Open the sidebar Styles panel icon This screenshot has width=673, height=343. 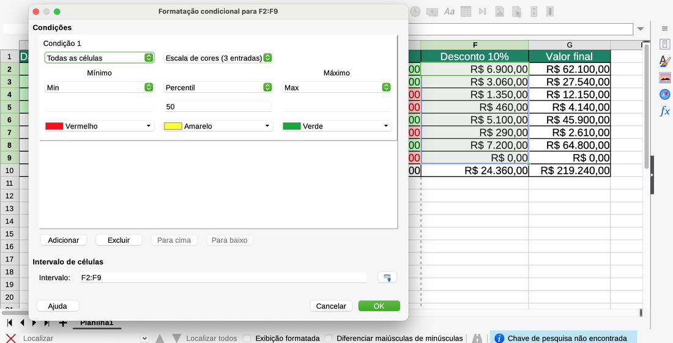[664, 61]
